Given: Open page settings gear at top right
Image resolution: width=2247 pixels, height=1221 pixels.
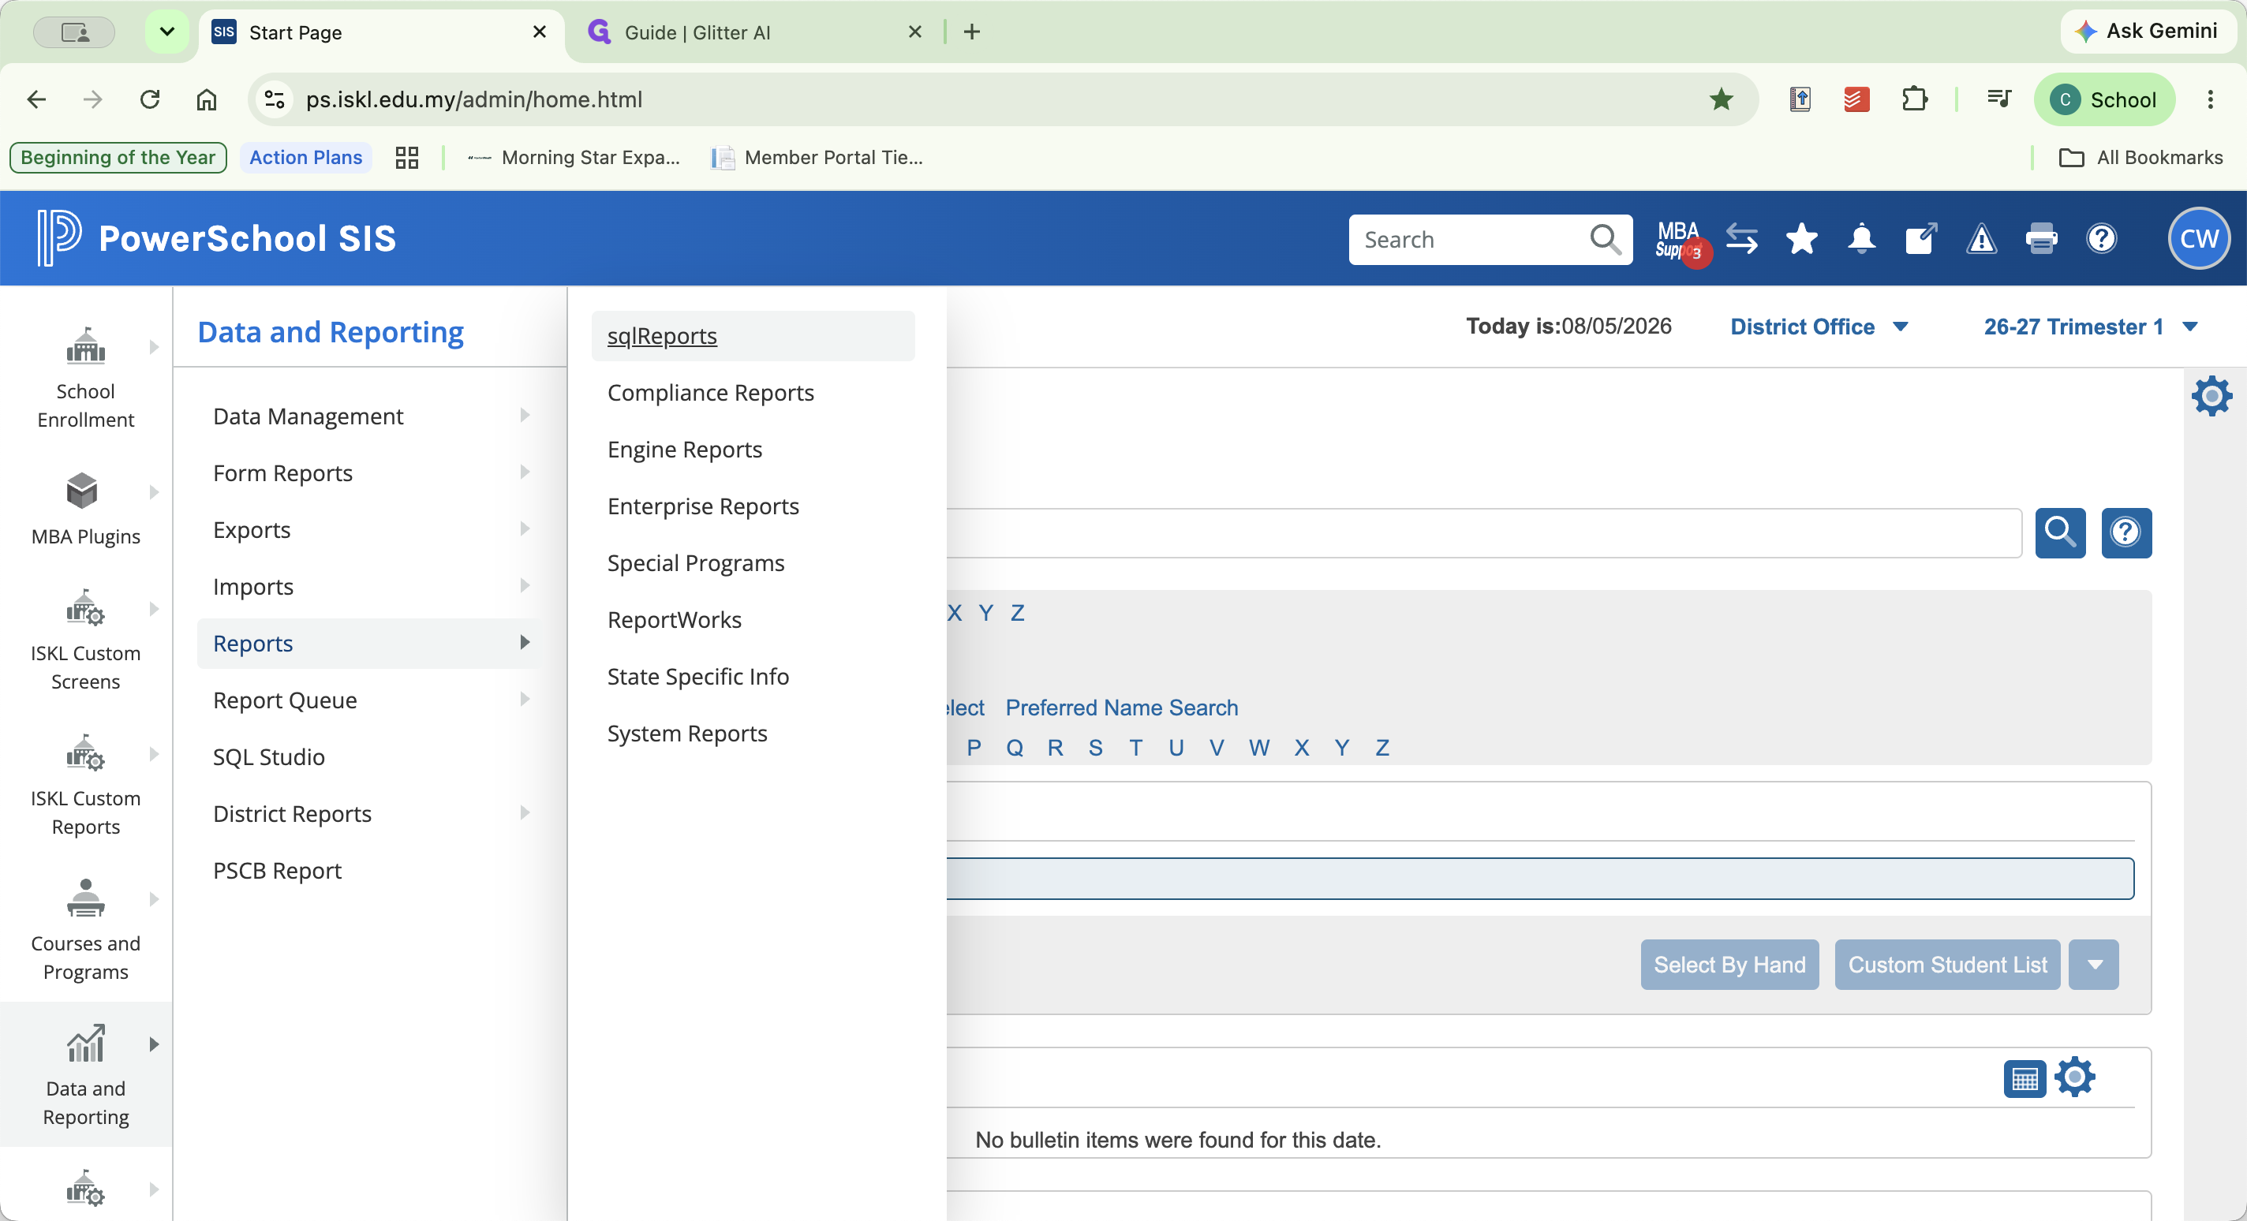Looking at the screenshot, I should (x=2211, y=397).
